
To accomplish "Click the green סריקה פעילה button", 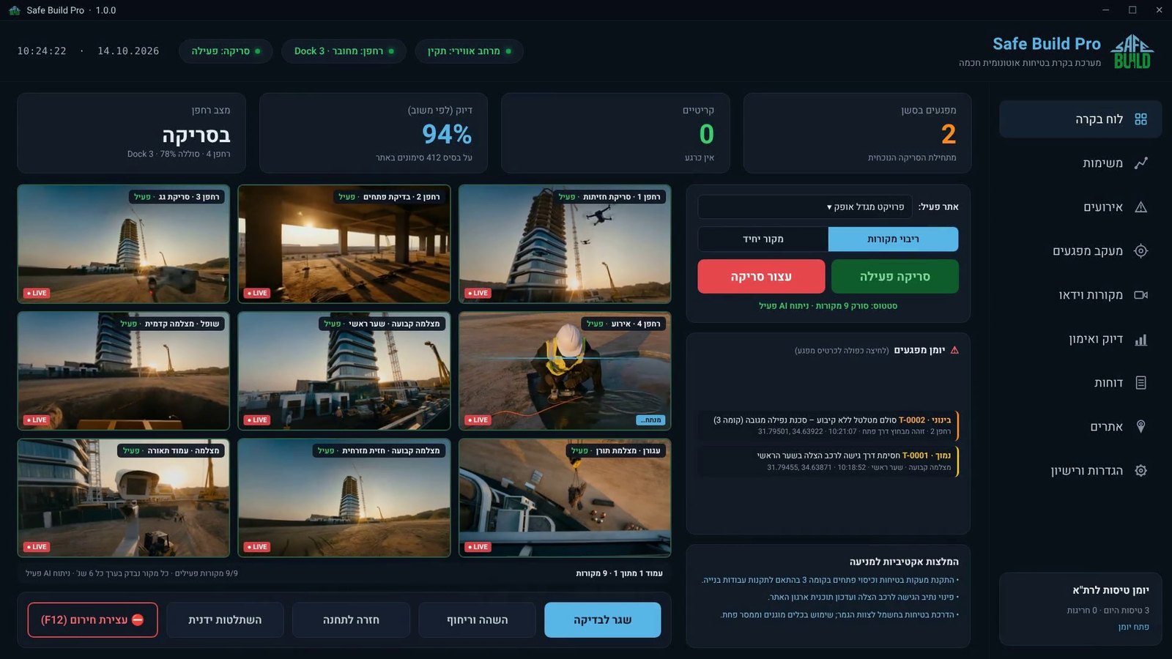I will click(894, 276).
